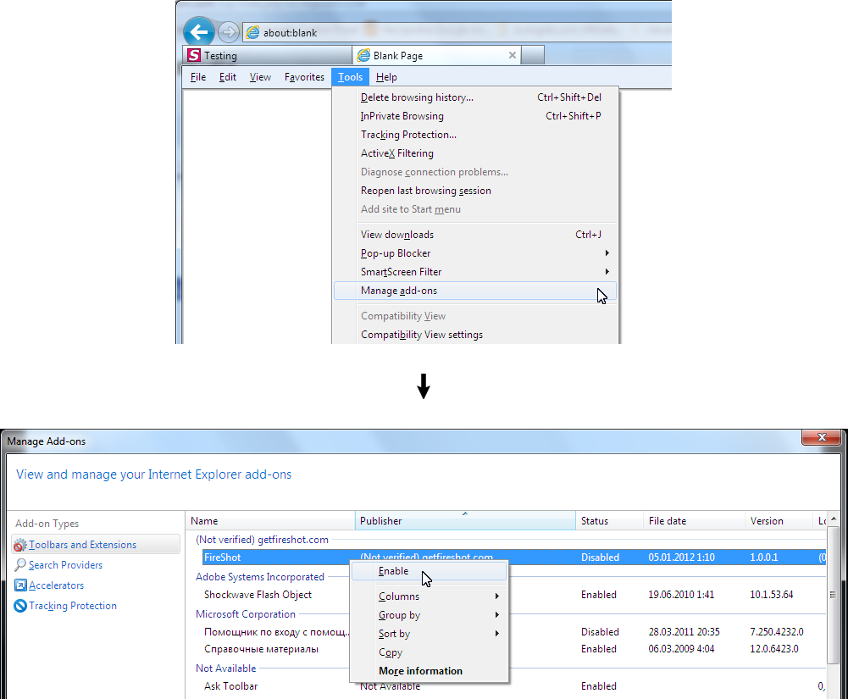This screenshot has width=848, height=699.
Task: Select the FireShot add-on row
Action: click(513, 558)
